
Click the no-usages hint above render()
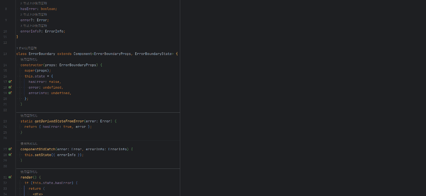(29, 172)
